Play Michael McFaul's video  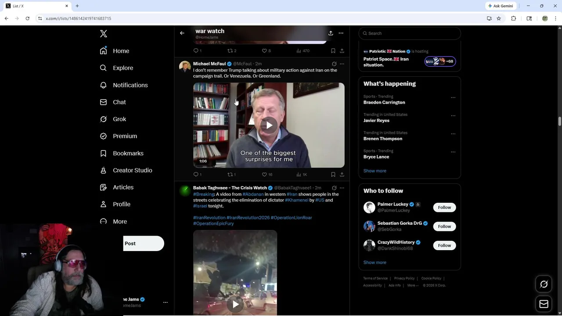tap(269, 125)
